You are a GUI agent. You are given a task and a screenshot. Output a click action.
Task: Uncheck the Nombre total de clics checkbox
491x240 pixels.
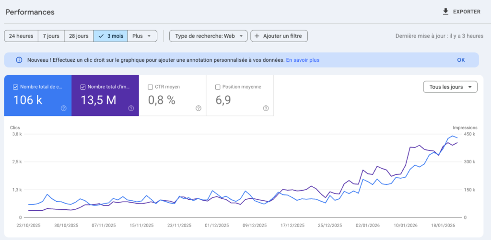(x=16, y=87)
